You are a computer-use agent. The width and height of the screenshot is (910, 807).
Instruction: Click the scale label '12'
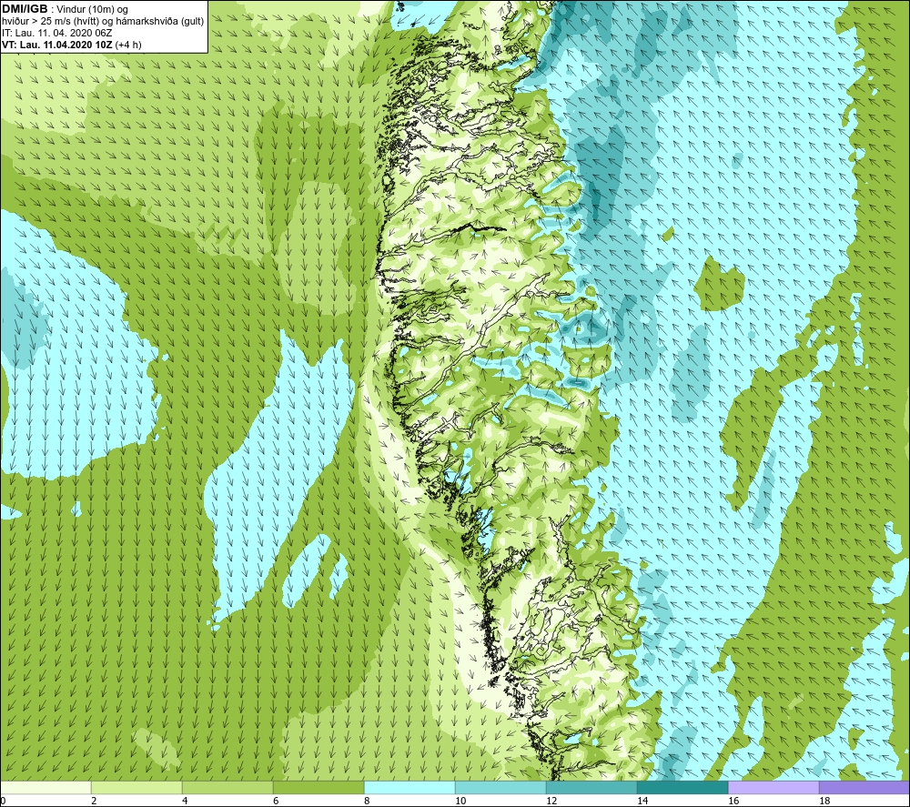pos(551,802)
